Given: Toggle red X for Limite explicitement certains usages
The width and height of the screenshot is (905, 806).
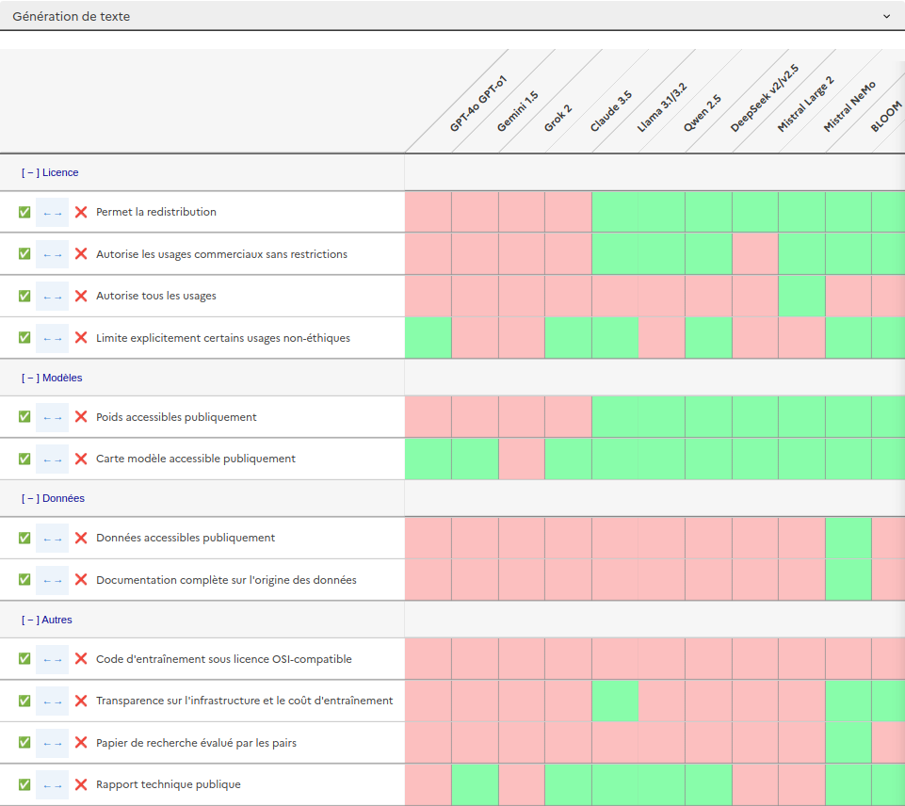Looking at the screenshot, I should [81, 338].
